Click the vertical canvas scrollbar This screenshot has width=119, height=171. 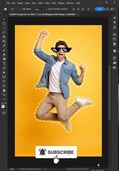click(x=109, y=92)
